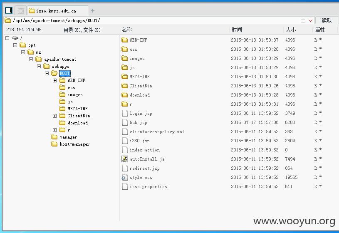This screenshot has height=233, width=339.
Task: Open the path history dropdown arrow
Action: click(x=310, y=20)
